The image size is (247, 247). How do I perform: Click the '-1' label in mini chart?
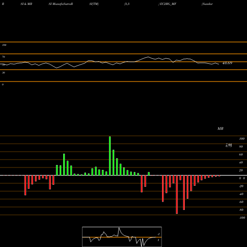click(159, 234)
